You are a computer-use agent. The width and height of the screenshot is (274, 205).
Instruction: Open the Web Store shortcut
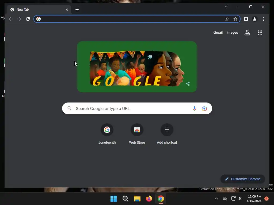[137, 134]
